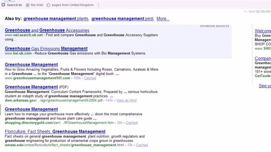Open the 'Greenhouse Management' PDF result
This screenshot has width=271, height=152.
[x=31, y=87]
